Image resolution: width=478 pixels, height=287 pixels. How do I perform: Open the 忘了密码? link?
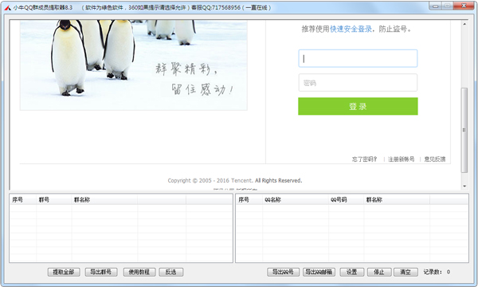click(365, 159)
